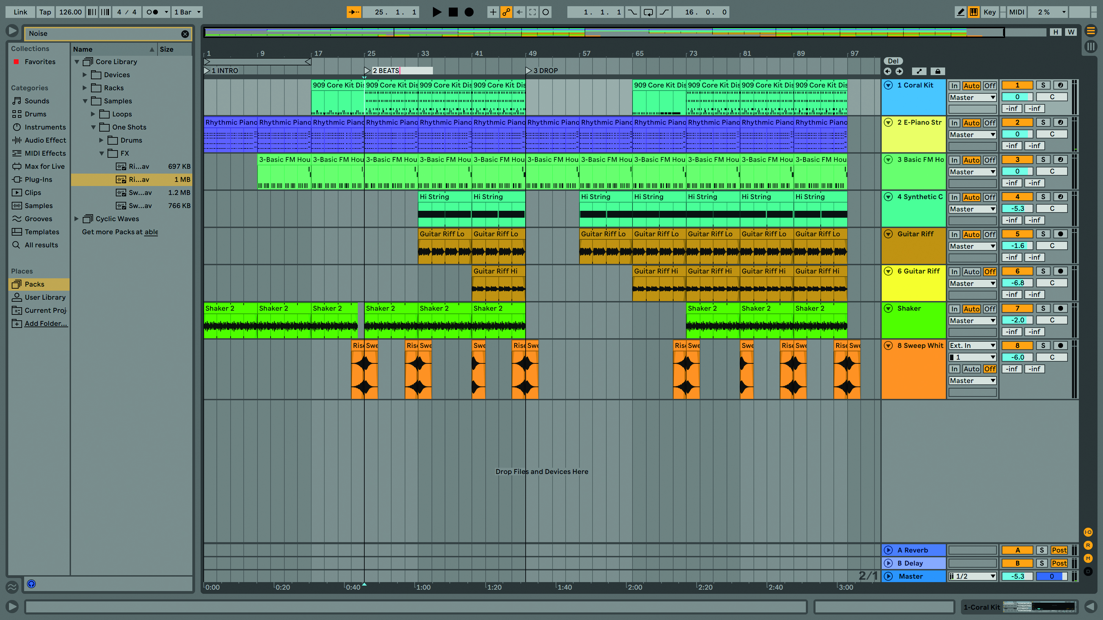Toggle the Loop switch
This screenshot has height=620, width=1103.
coord(648,12)
